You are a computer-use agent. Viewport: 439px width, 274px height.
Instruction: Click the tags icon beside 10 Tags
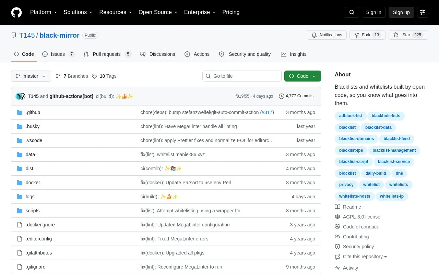tap(94, 76)
